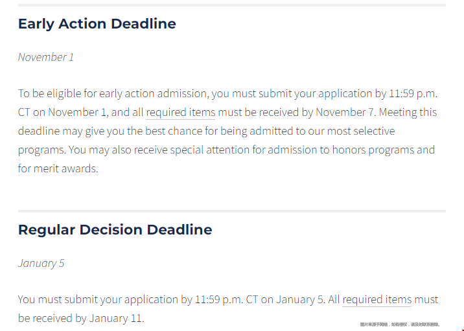Click the Early Action Deadline heading
This screenshot has width=464, height=331.
click(97, 24)
